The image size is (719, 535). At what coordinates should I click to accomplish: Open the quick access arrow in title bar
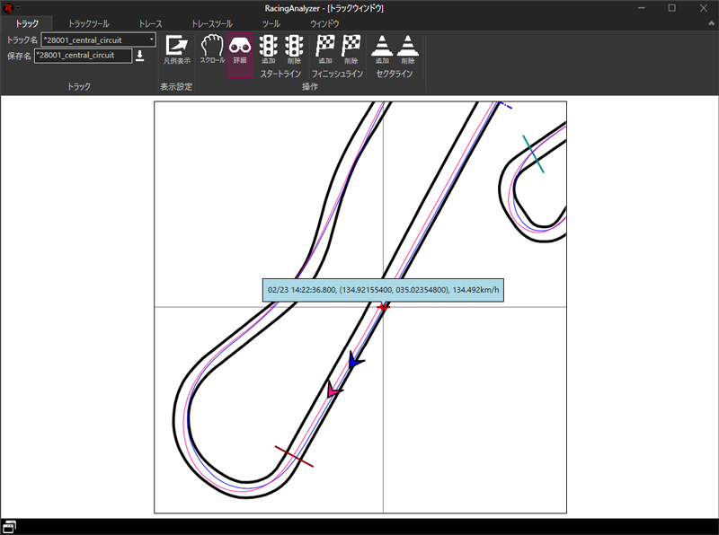[x=17, y=8]
